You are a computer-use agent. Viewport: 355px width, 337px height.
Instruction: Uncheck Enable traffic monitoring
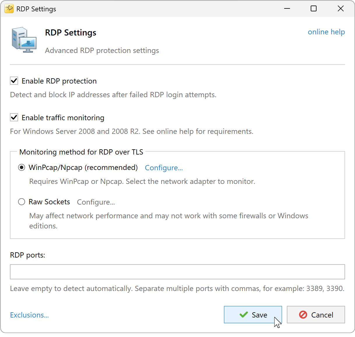[14, 118]
